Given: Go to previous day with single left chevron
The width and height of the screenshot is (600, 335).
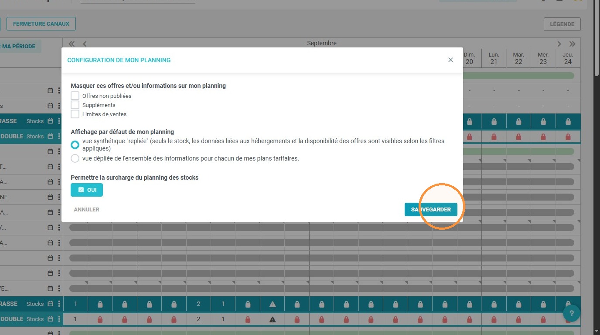Looking at the screenshot, I should (x=85, y=44).
